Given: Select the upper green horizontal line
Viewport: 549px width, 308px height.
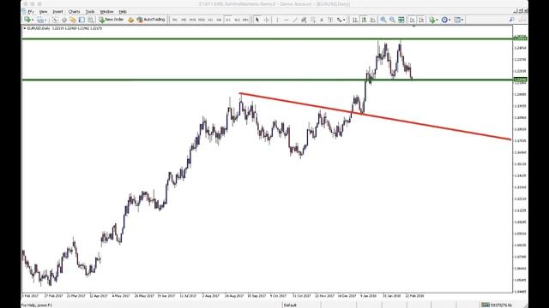Looking at the screenshot, I should point(267,38).
